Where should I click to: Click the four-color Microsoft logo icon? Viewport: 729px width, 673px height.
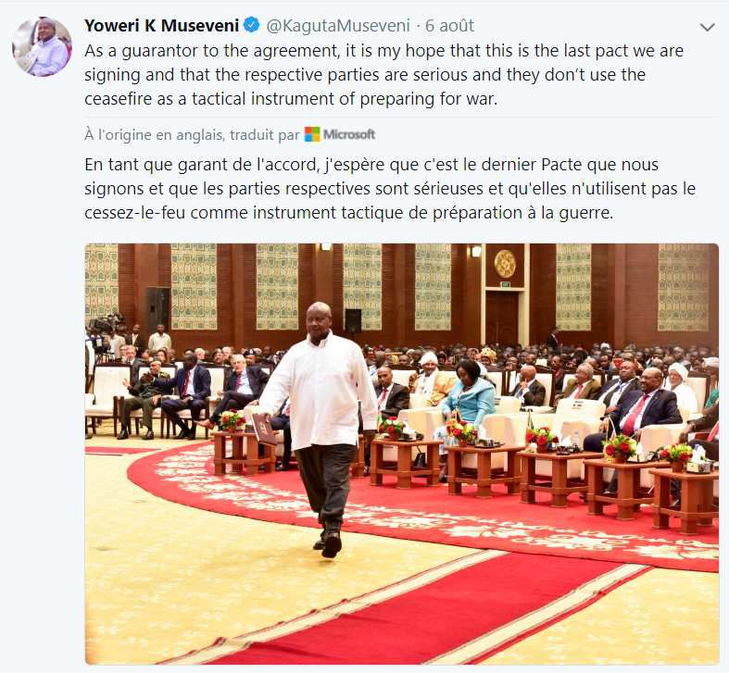tap(312, 135)
